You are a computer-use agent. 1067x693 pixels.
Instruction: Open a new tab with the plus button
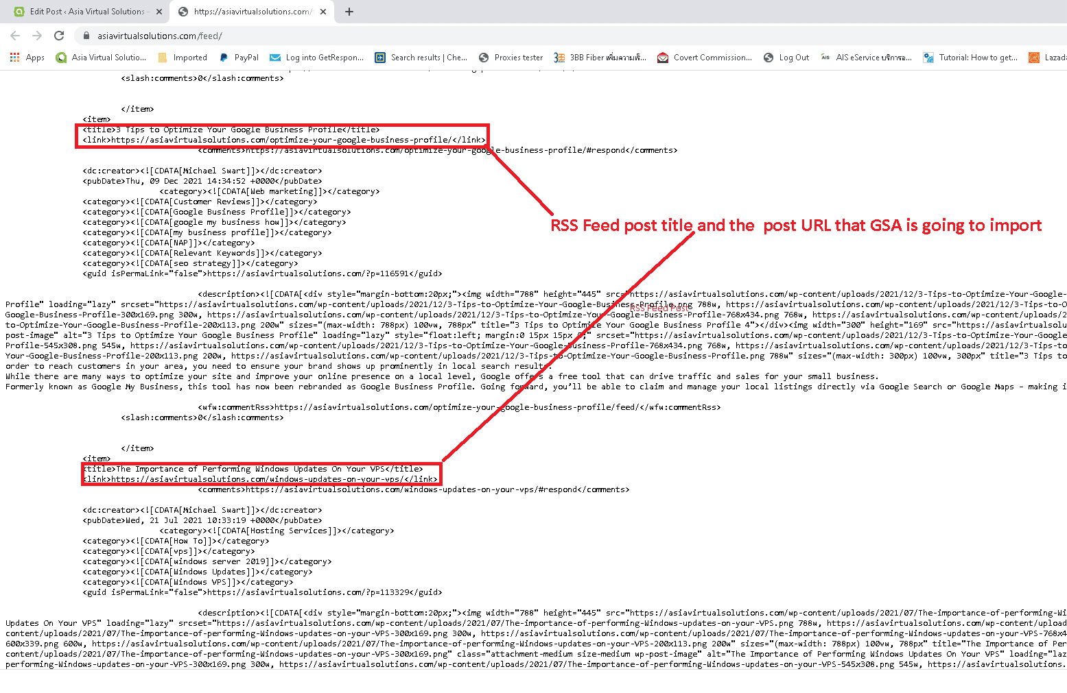pos(349,11)
